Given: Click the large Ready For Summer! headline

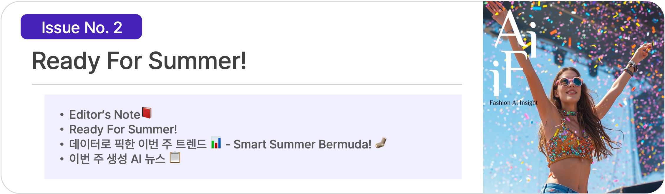Looking at the screenshot, I should point(139,61).
